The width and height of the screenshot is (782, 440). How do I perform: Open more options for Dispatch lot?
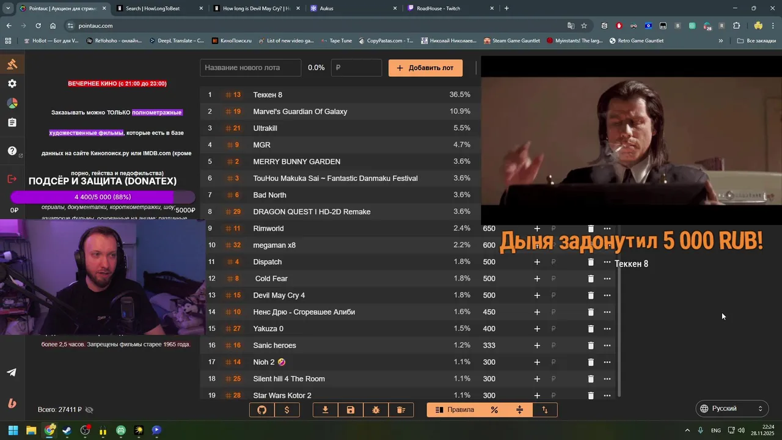(607, 262)
